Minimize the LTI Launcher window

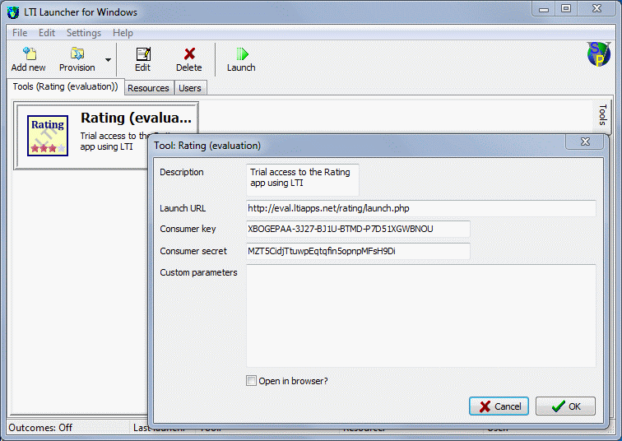click(544, 9)
